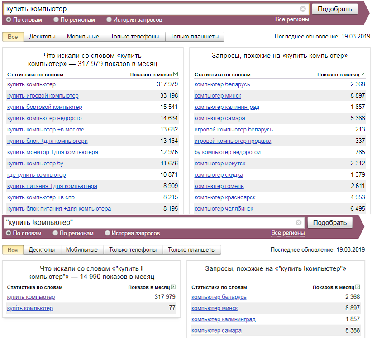Clear the quoted "купить !компьютер" search field via X
The width and height of the screenshot is (372, 338).
(299, 223)
